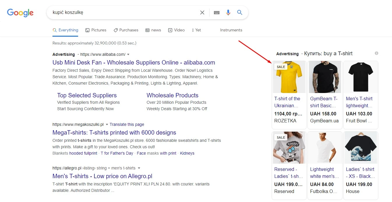This screenshot has height=202, width=392.
Task: Click the microphone voice search icon
Action: pos(228,12)
